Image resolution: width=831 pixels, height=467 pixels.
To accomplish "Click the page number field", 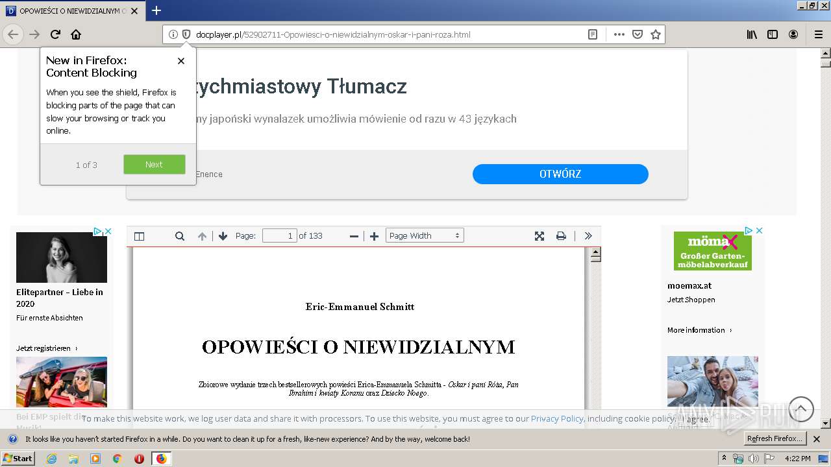I will click(x=280, y=236).
